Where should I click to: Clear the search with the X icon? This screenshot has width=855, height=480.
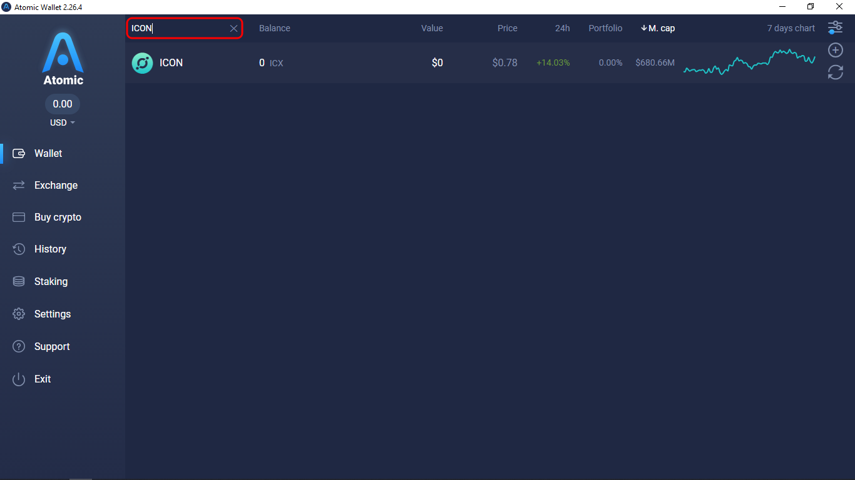point(233,28)
